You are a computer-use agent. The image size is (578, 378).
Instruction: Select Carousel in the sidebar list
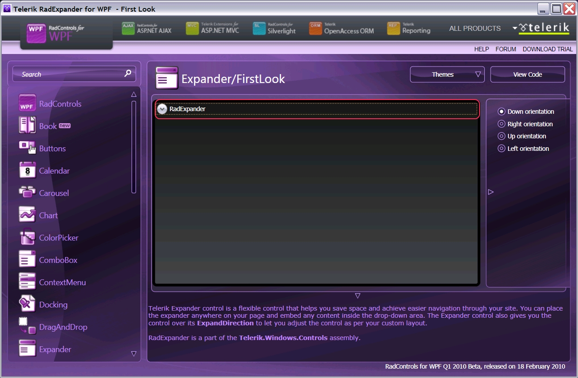pyautogui.click(x=54, y=193)
